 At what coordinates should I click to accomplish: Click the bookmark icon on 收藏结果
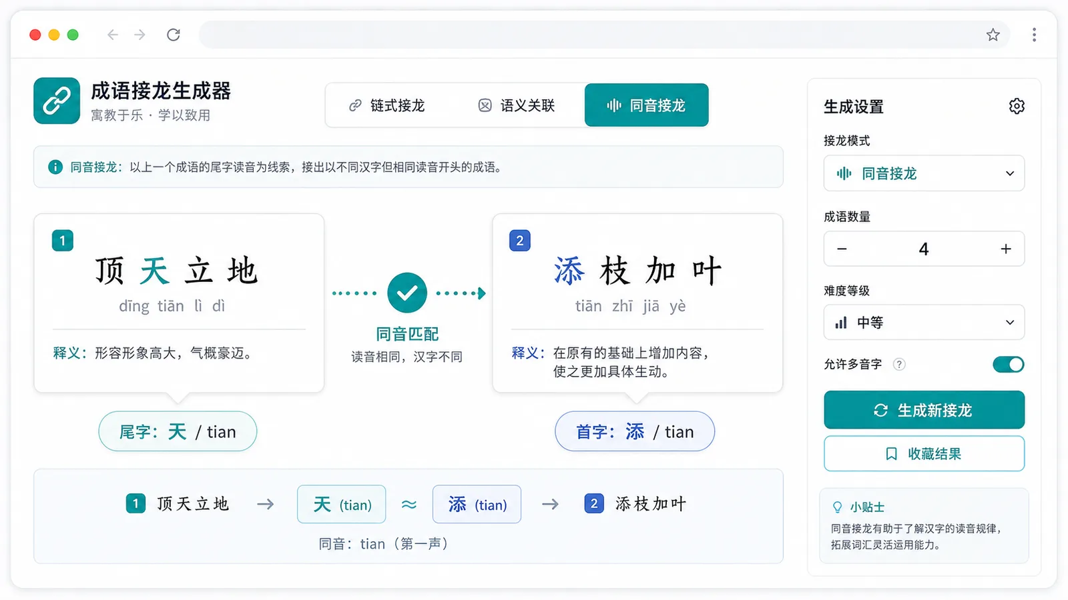tap(891, 454)
